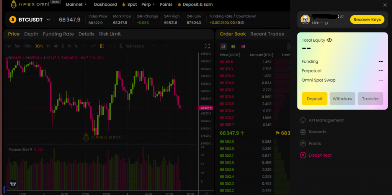Select the candlestick chart style icon
Image resolution: width=392 pixels, height=195 pixels.
pyautogui.click(x=102, y=46)
